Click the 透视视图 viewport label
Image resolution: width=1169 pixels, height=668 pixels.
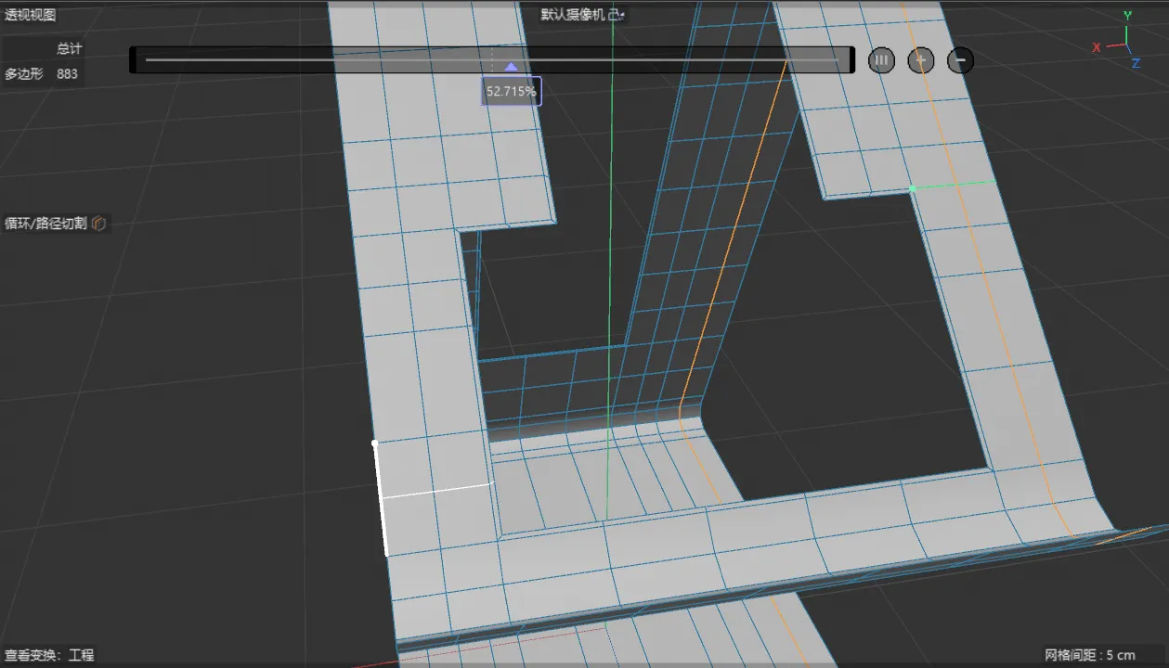(31, 15)
